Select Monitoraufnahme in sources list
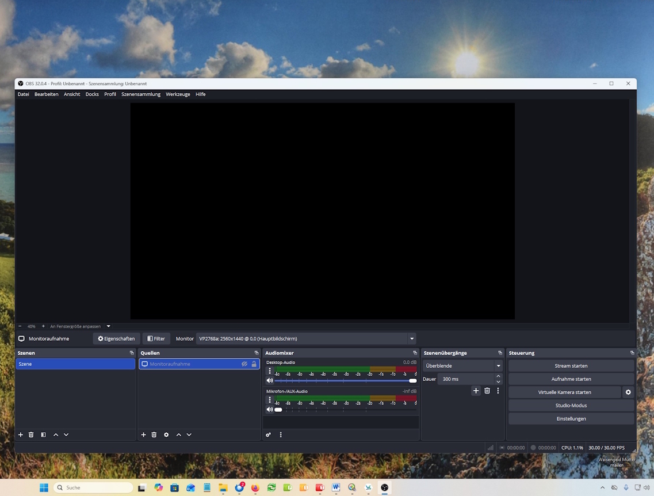This screenshot has height=496, width=654. pos(200,364)
